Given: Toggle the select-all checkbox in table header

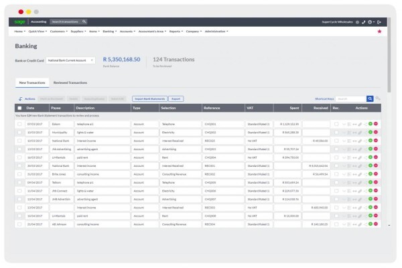Looking at the screenshot, I should pyautogui.click(x=19, y=108).
